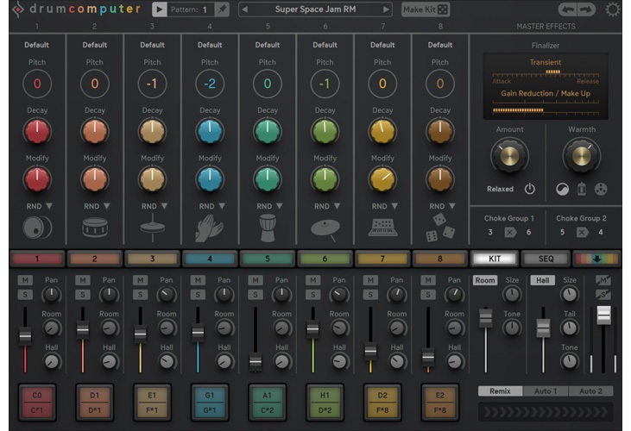Toggle the Finalizer power button
This screenshot has height=431, width=631.
(x=529, y=189)
